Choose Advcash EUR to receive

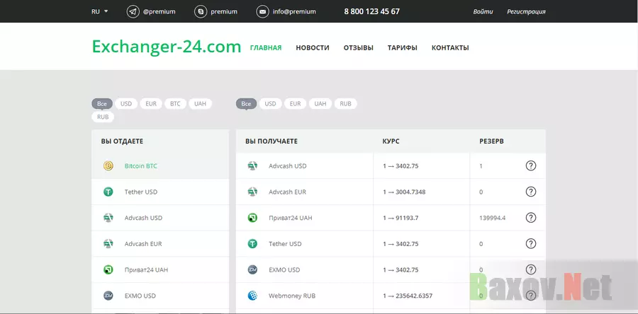(x=287, y=192)
